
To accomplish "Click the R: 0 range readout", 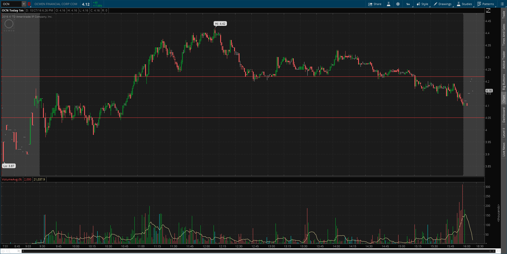I will point(105,10).
